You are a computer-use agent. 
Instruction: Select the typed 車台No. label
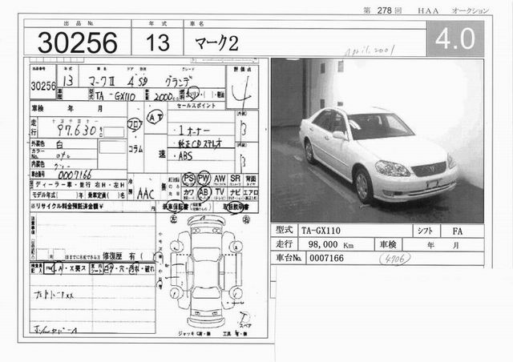[x=289, y=258]
